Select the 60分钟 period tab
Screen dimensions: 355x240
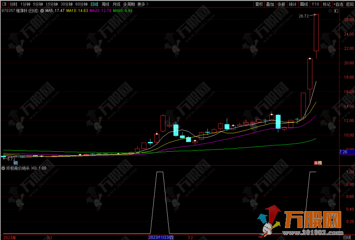click(x=81, y=4)
